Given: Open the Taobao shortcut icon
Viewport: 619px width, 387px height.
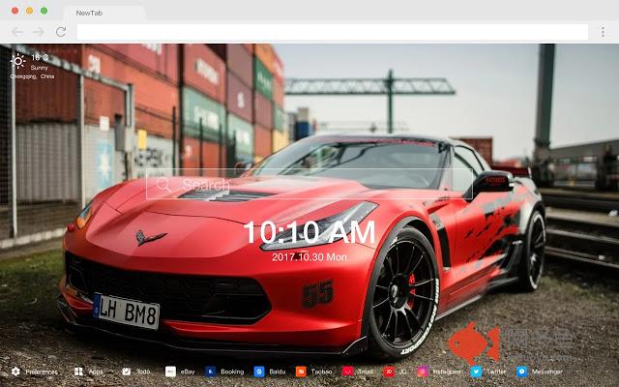Looking at the screenshot, I should (301, 372).
